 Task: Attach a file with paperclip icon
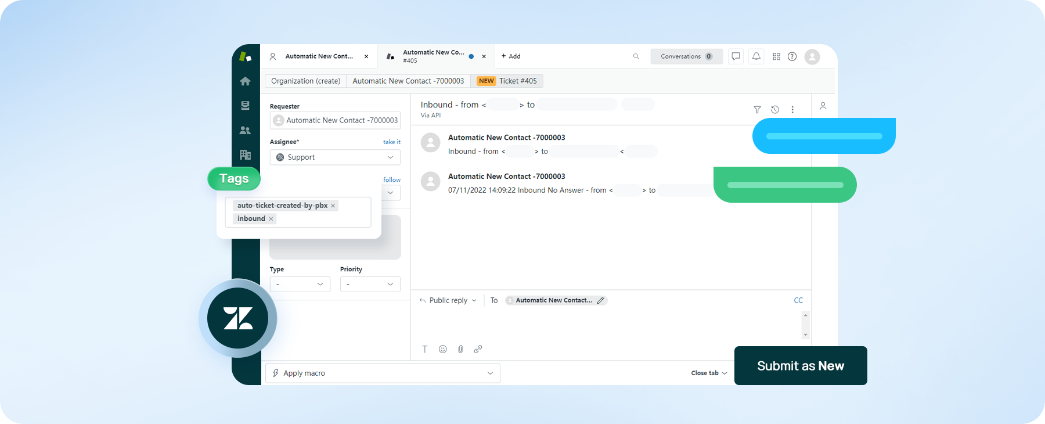(460, 349)
